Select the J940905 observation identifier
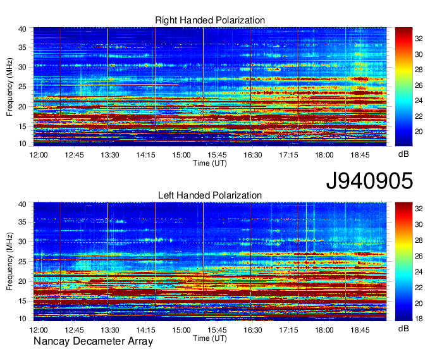Viewport: 430px width, 349px height. (x=369, y=181)
